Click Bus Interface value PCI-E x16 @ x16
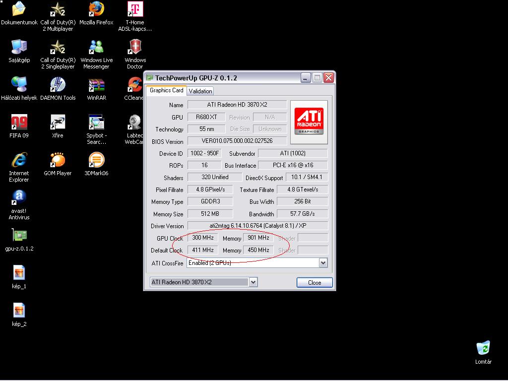Screen dimensions: 508x381 [293, 165]
